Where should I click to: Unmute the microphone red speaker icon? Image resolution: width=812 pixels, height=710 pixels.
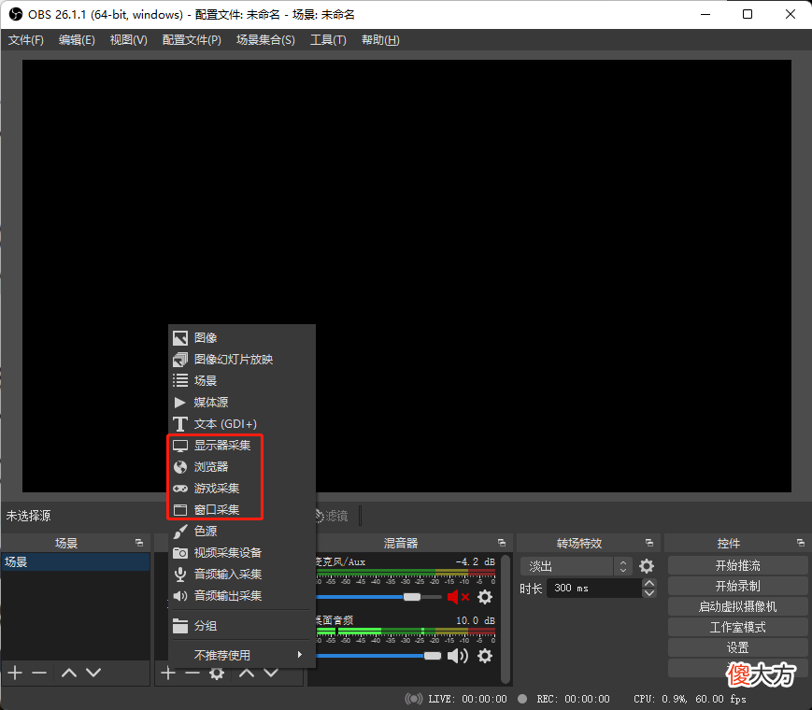pyautogui.click(x=458, y=597)
